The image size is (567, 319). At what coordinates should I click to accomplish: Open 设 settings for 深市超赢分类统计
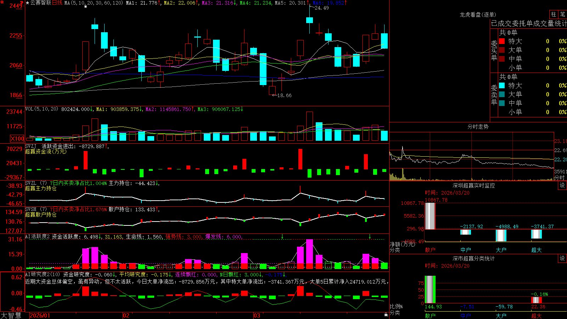pyautogui.click(x=562, y=258)
